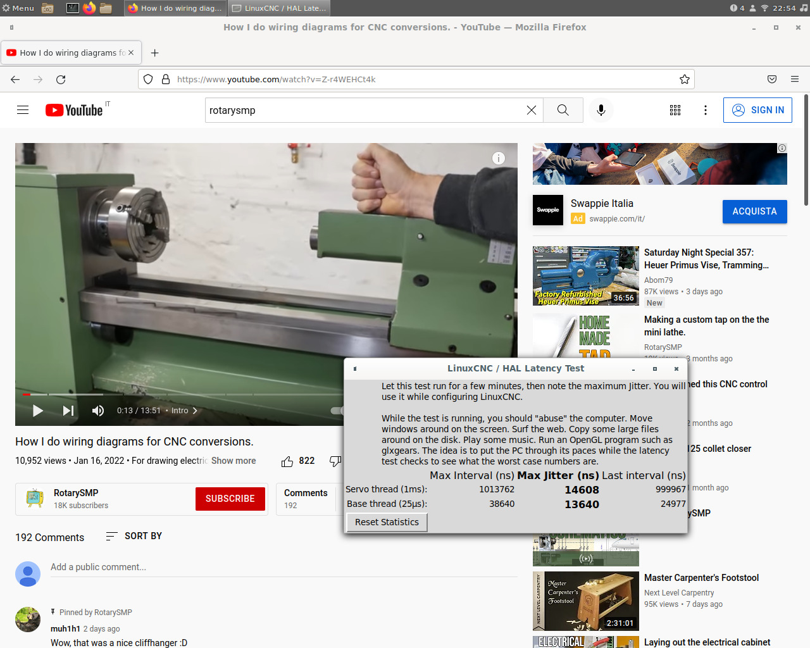810x648 pixels.
Task: Like the video with thumbs up icon
Action: pos(287,461)
